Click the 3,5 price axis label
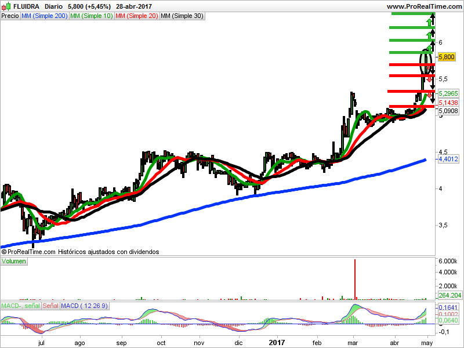This screenshot has width=464, height=348. tap(443, 225)
